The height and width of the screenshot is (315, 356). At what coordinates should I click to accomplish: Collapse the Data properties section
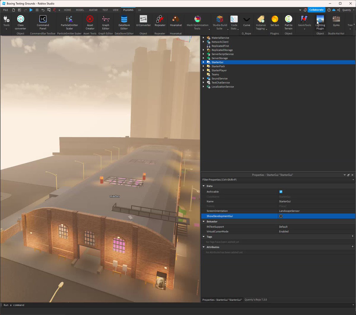(x=204, y=186)
